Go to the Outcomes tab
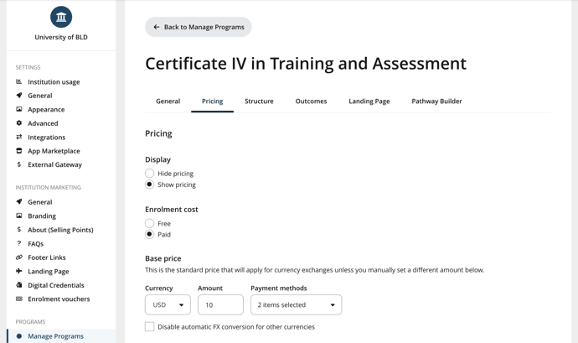578x343 pixels. pyautogui.click(x=311, y=101)
